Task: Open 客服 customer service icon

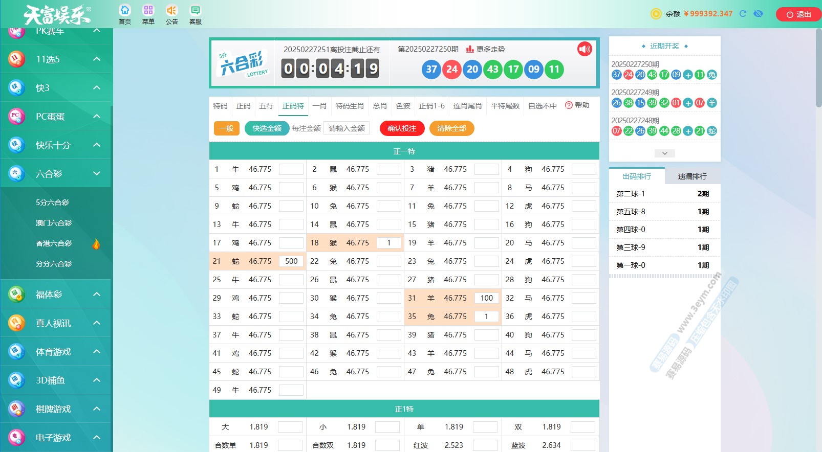Action: (x=196, y=11)
